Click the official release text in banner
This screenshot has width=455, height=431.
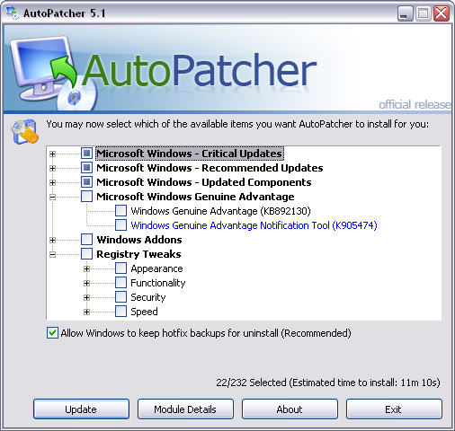point(415,105)
